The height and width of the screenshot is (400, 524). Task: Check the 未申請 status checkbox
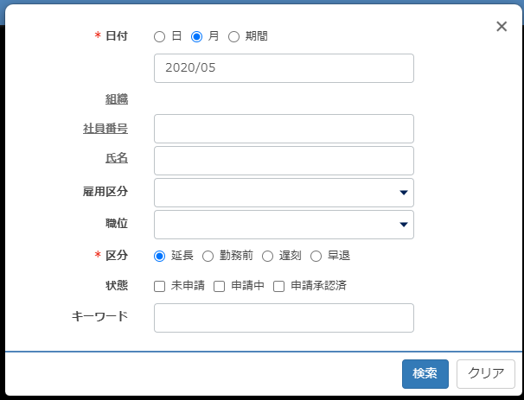click(159, 286)
